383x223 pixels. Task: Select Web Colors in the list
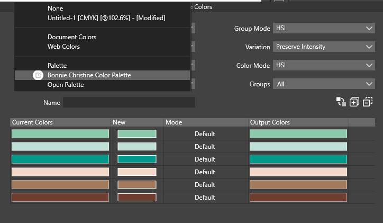click(x=63, y=47)
